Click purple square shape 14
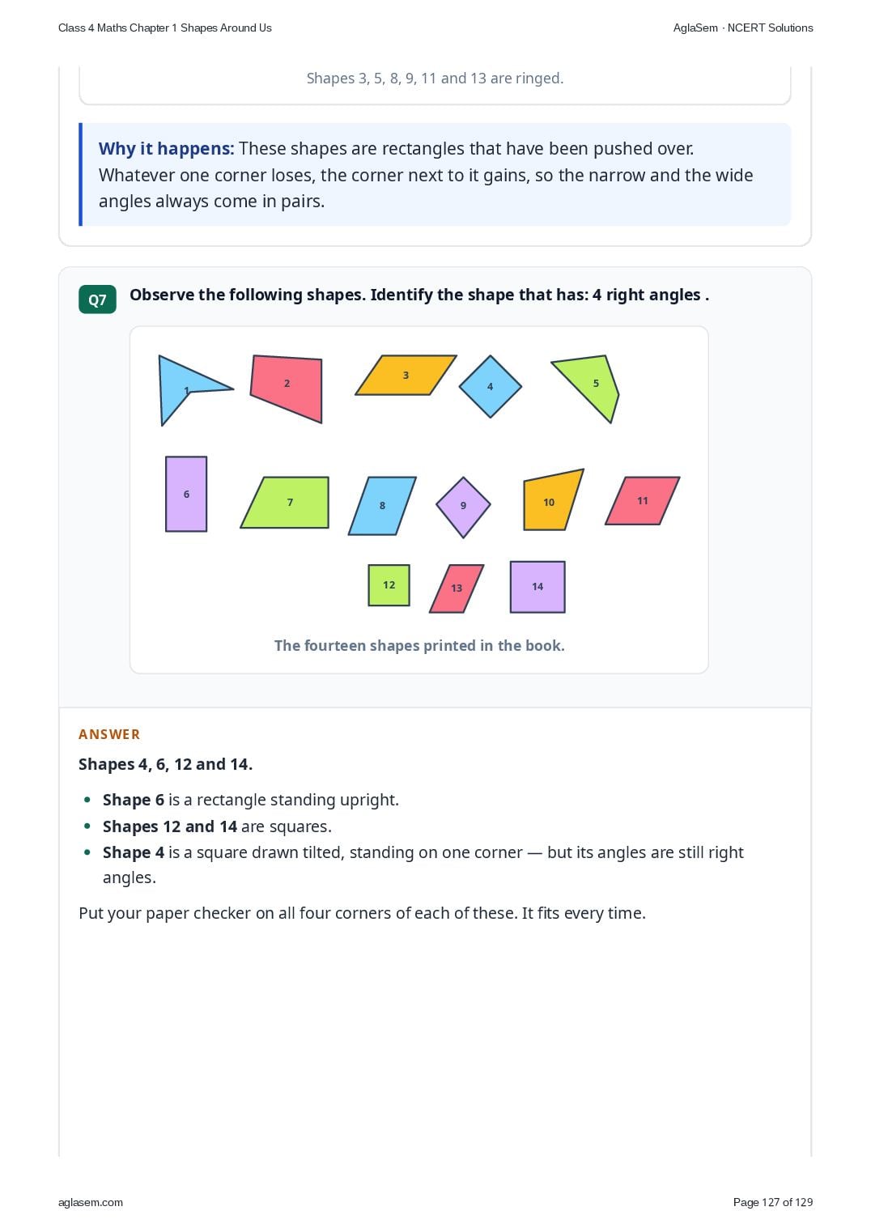Screen dimensions: 871x1232 (537, 587)
